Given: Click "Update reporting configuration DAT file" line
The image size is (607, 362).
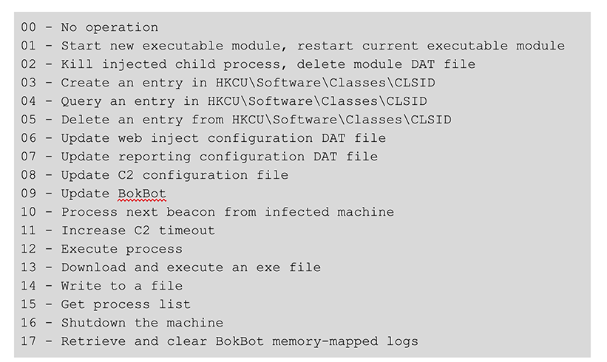Looking at the screenshot, I should (x=200, y=157).
